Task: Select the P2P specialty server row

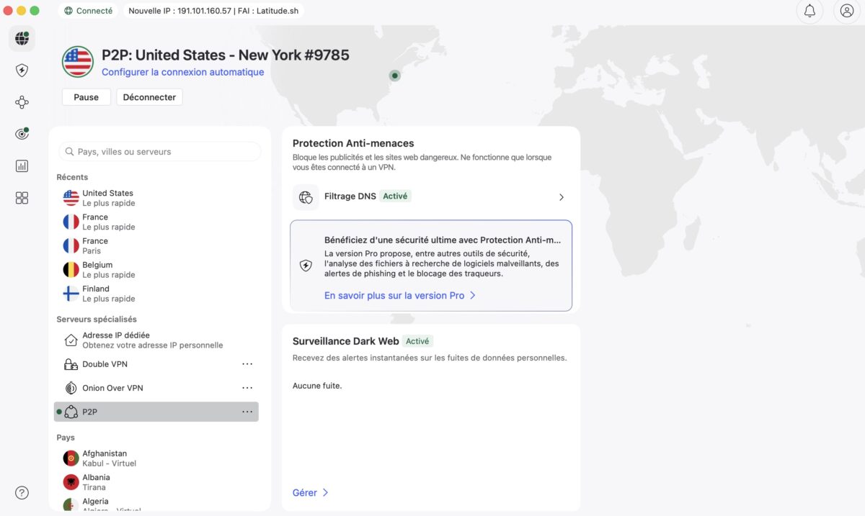Action: [156, 412]
